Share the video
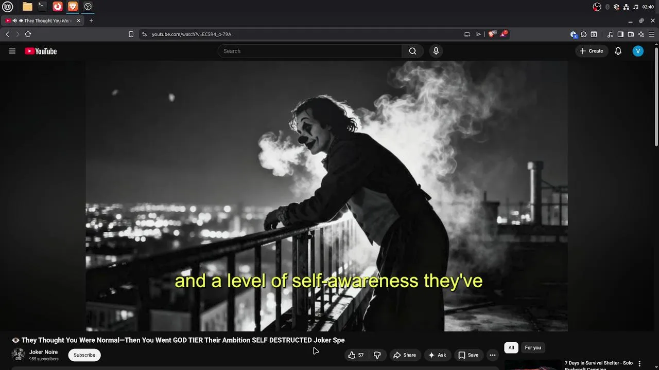 coord(404,355)
